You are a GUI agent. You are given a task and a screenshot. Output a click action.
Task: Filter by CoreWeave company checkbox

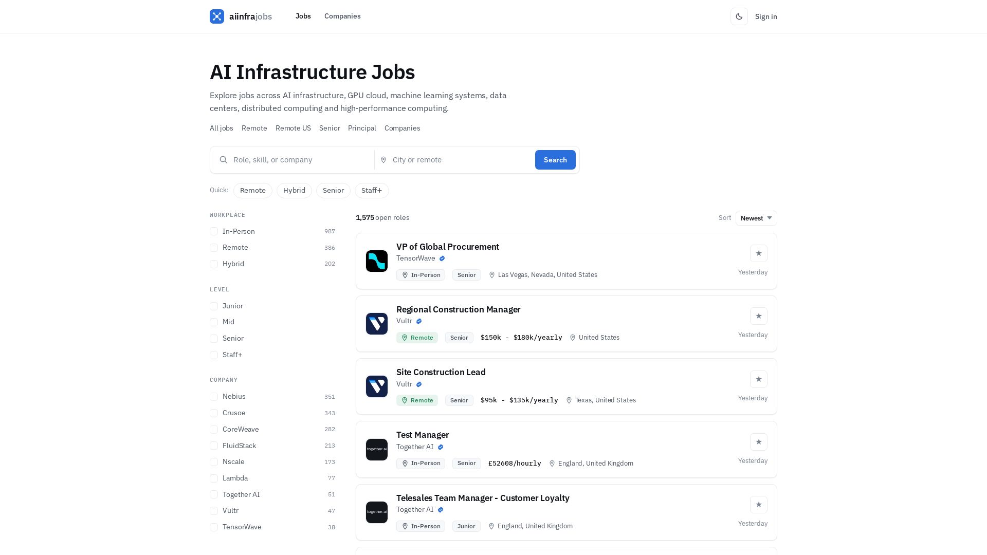click(214, 430)
